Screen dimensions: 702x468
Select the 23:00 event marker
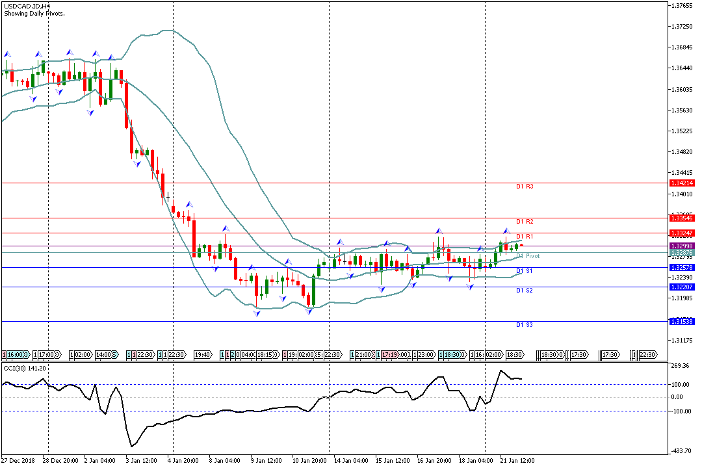point(426,355)
